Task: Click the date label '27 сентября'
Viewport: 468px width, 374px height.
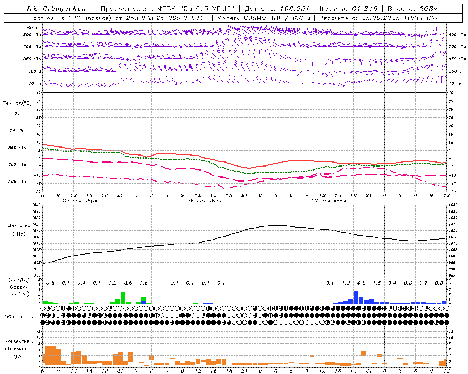Action: click(329, 201)
